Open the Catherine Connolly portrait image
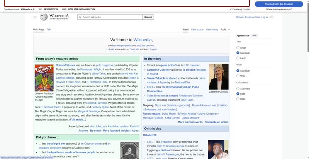309x159 pixels. [218, 76]
